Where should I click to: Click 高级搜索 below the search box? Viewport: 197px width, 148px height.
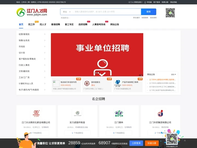[x=153, y=18]
